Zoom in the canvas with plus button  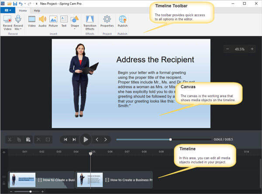[x=252, y=49]
